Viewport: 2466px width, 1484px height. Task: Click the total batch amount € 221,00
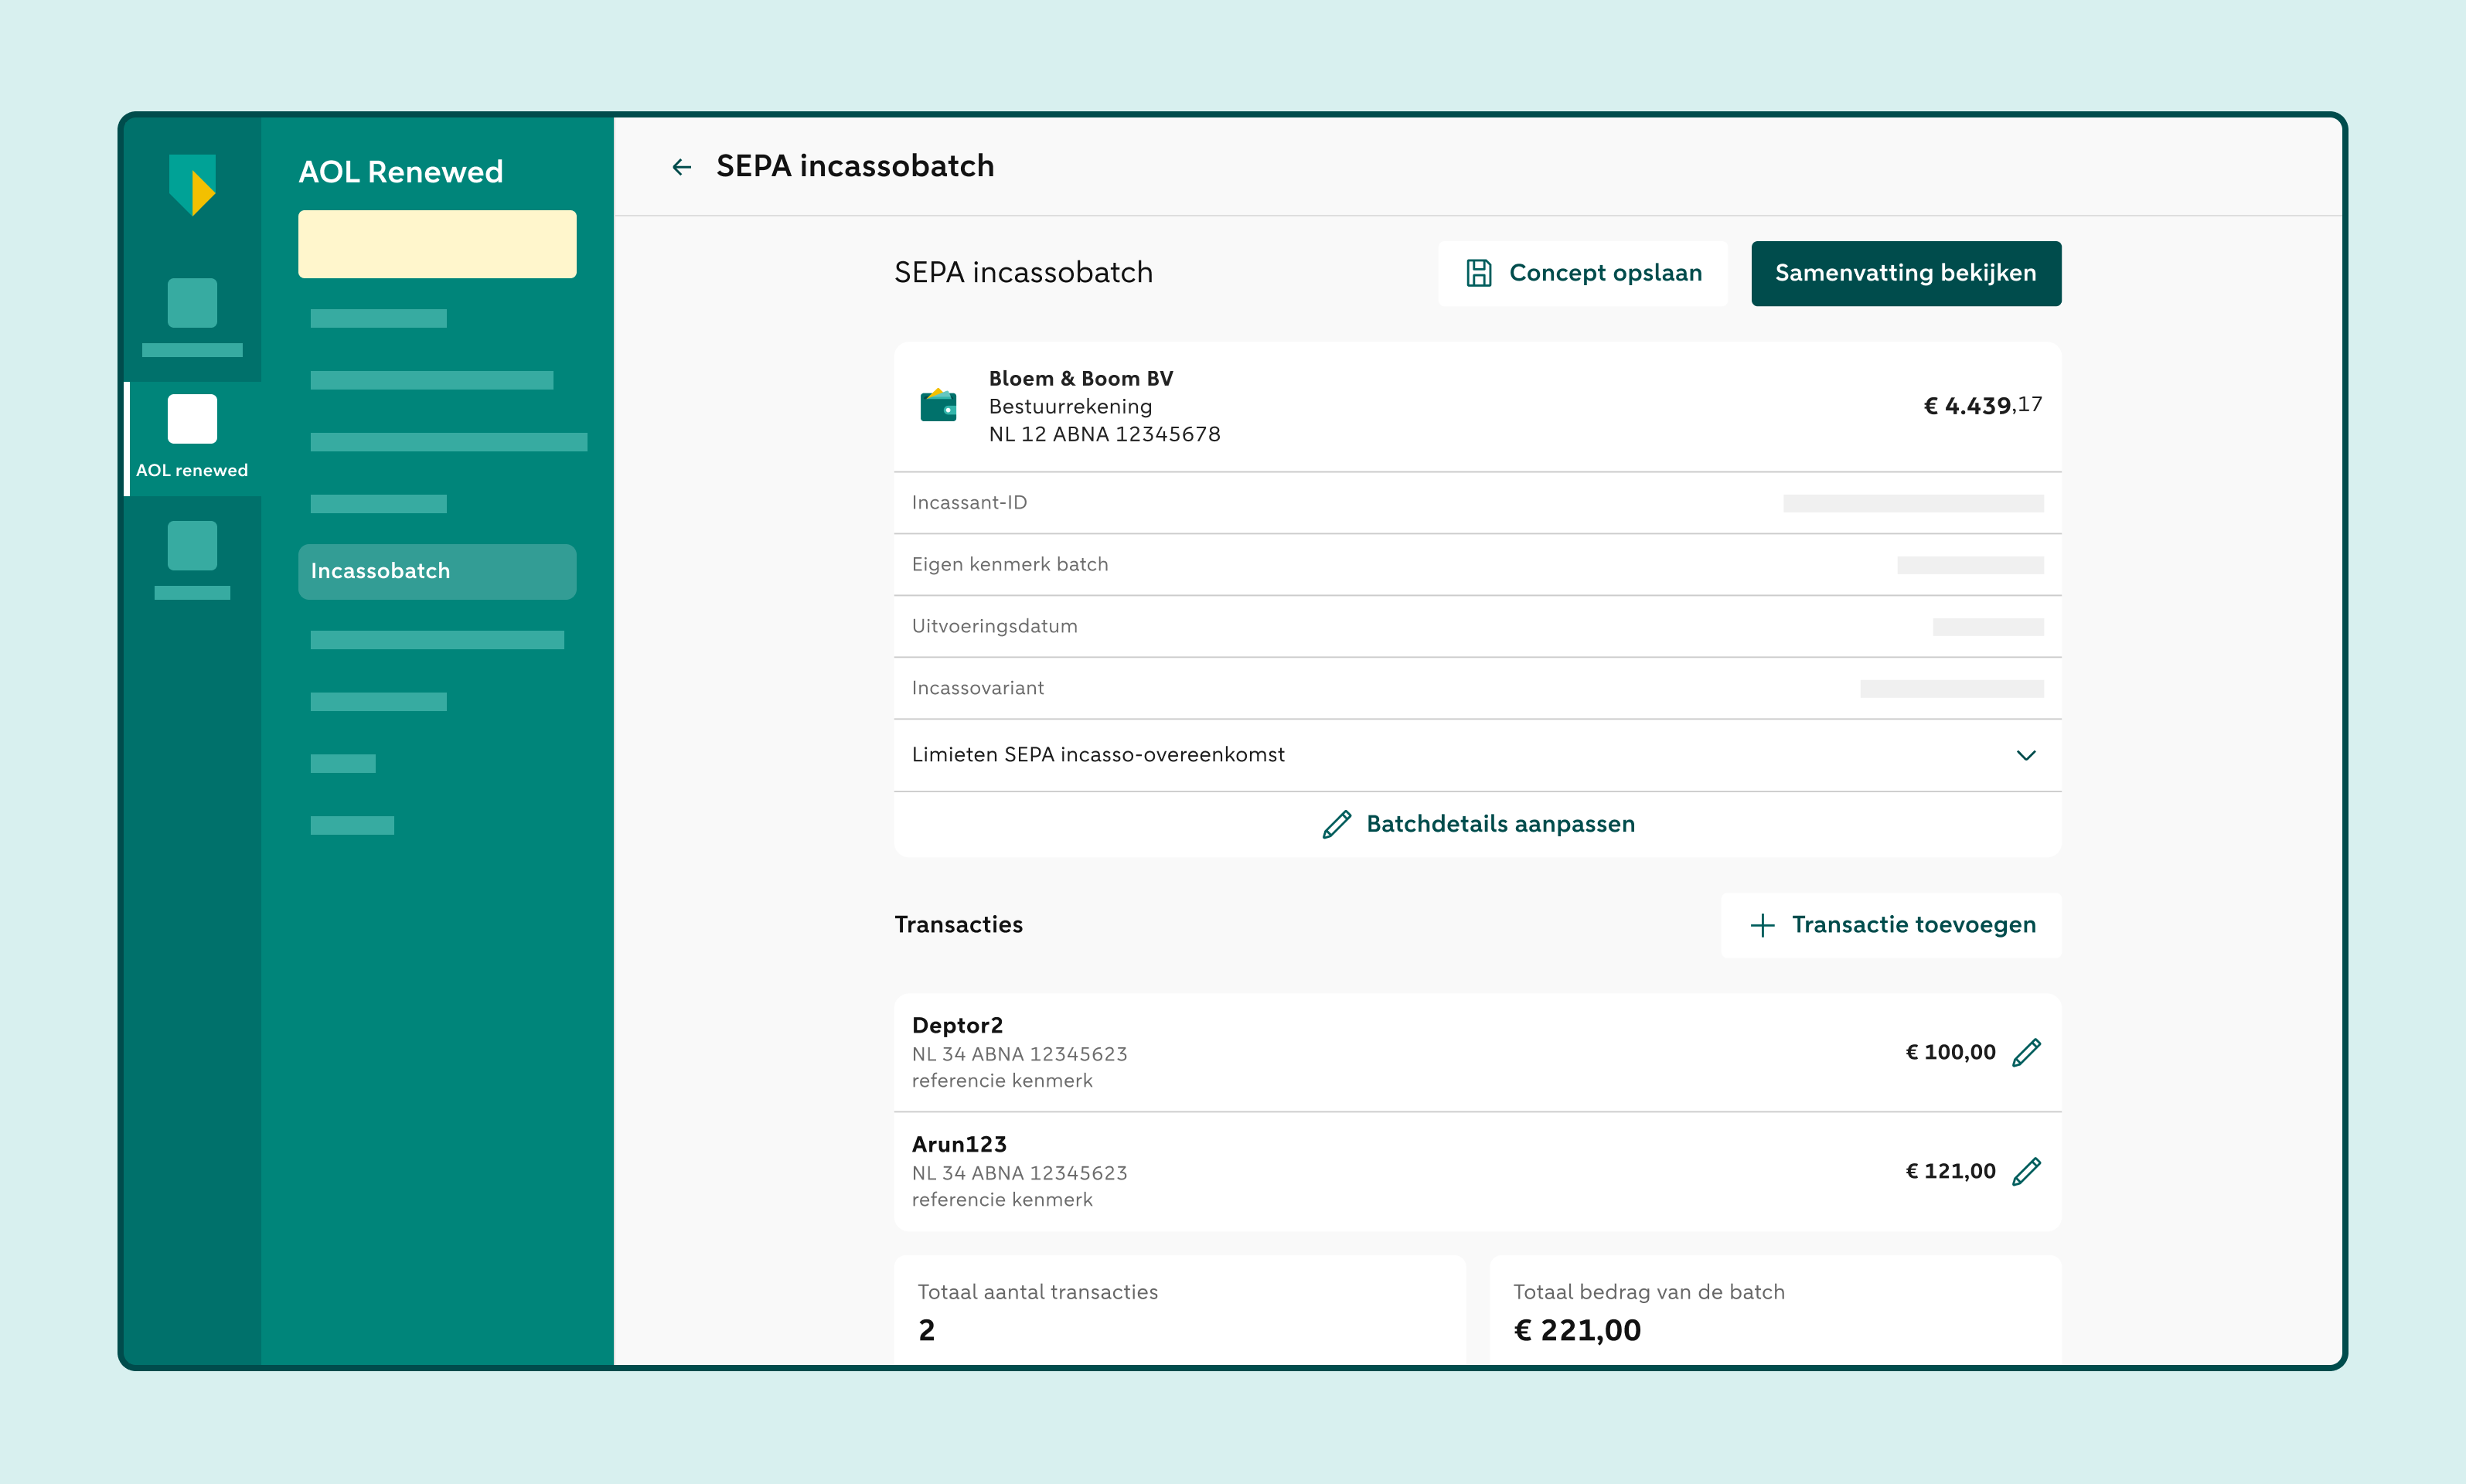(1577, 1330)
